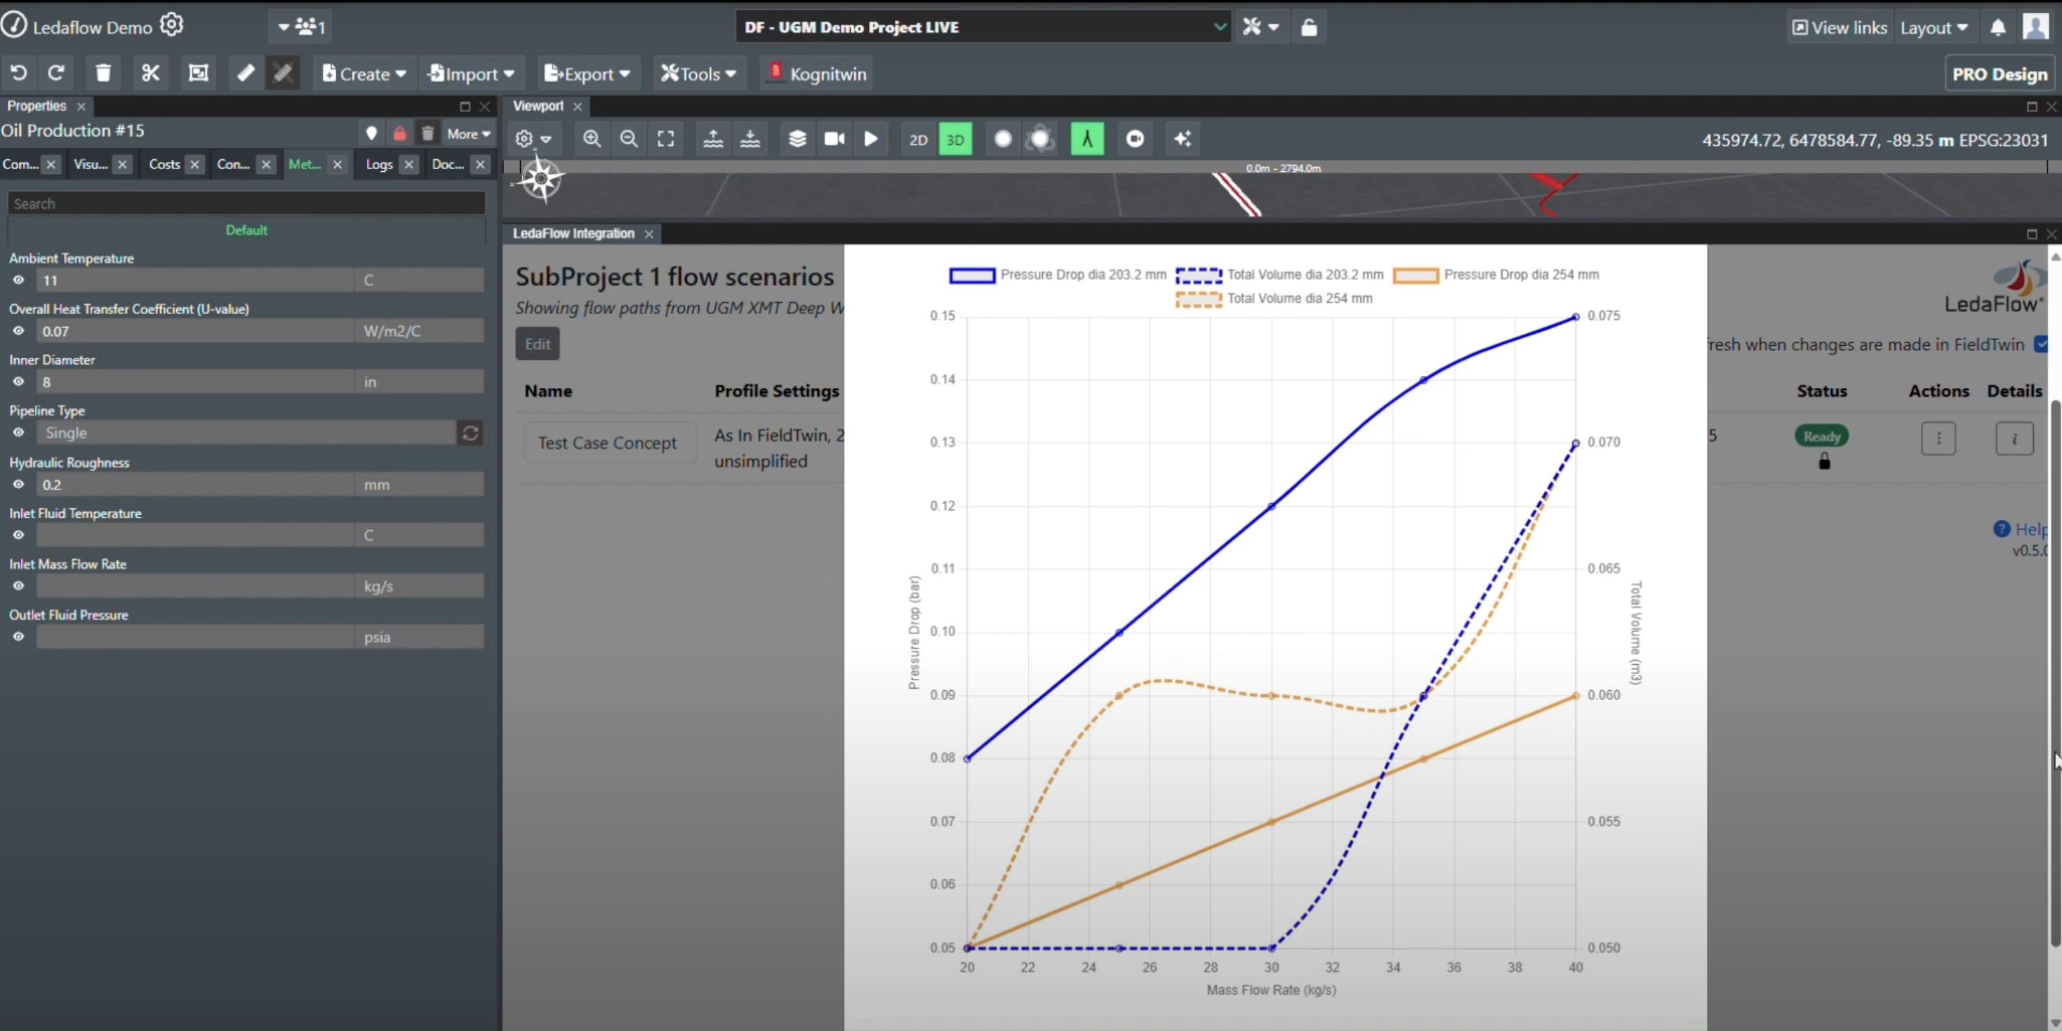Click the undo arrow icon

coord(18,74)
